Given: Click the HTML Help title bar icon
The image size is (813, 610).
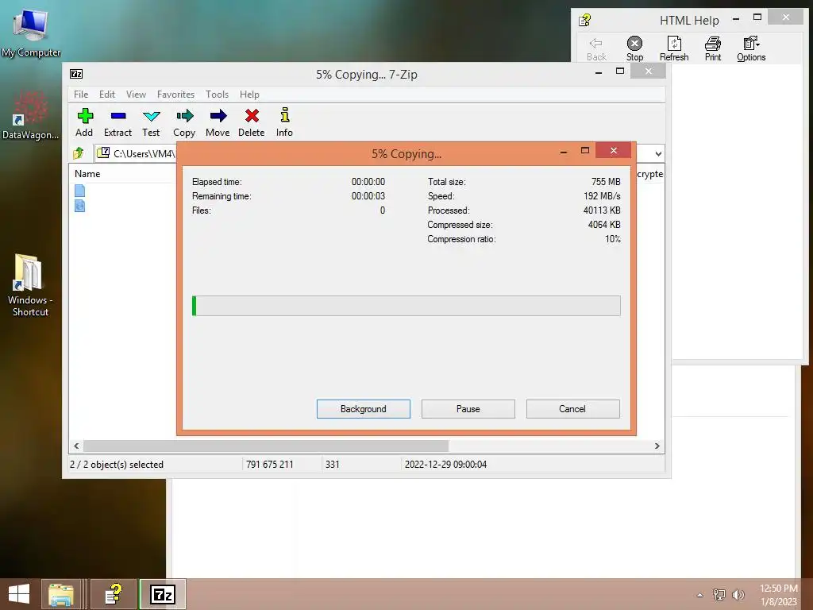Looking at the screenshot, I should click(585, 20).
